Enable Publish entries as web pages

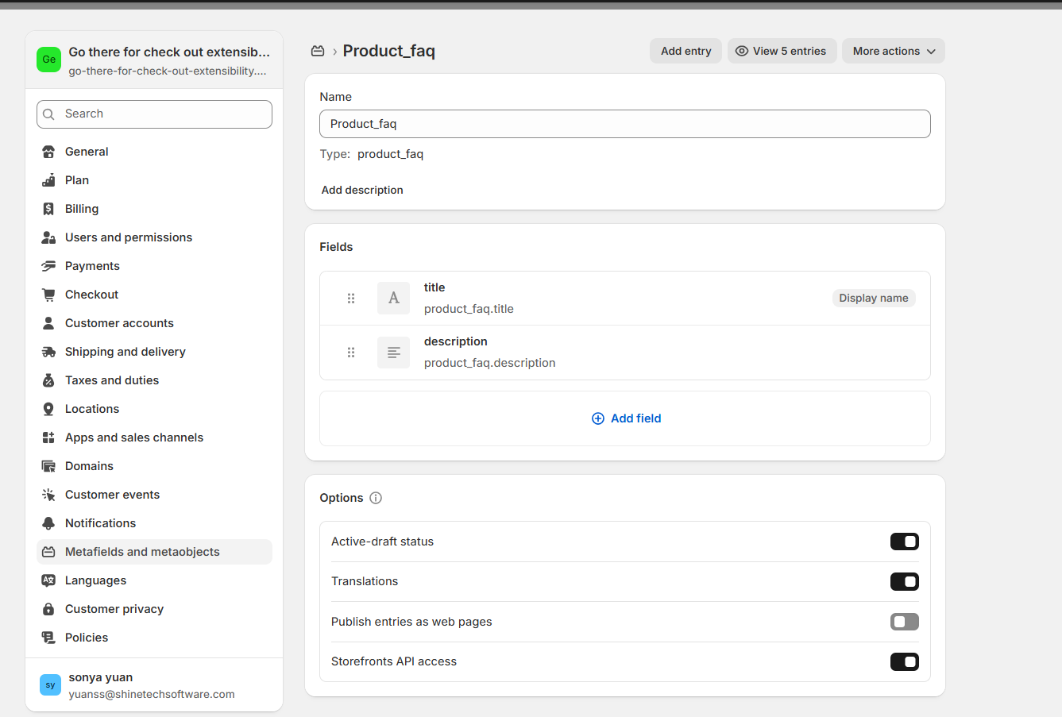click(x=904, y=622)
